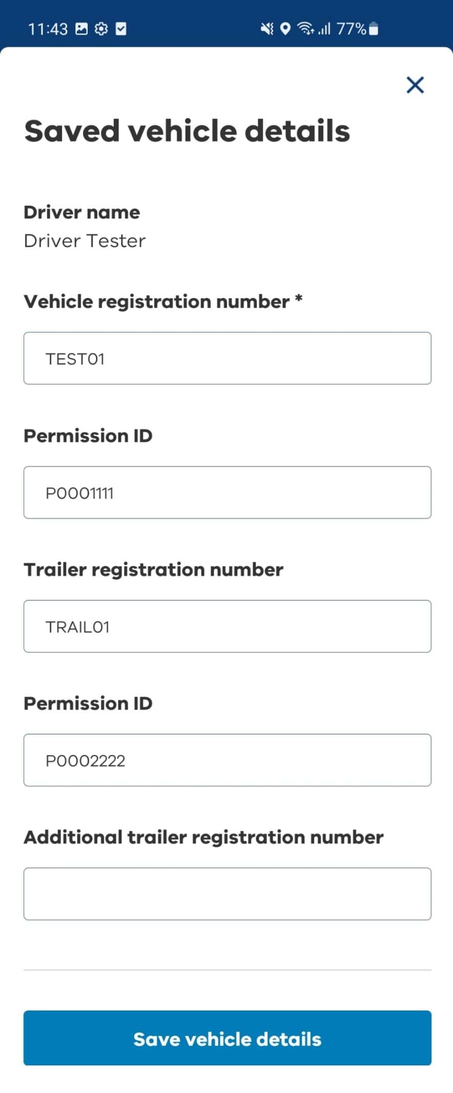Tap the muted sound status icon

(x=267, y=29)
